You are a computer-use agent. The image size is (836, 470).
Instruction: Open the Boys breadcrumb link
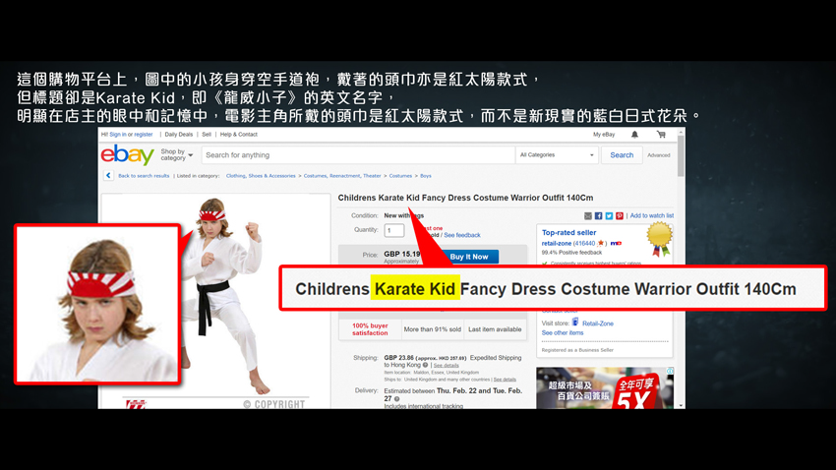tap(426, 175)
